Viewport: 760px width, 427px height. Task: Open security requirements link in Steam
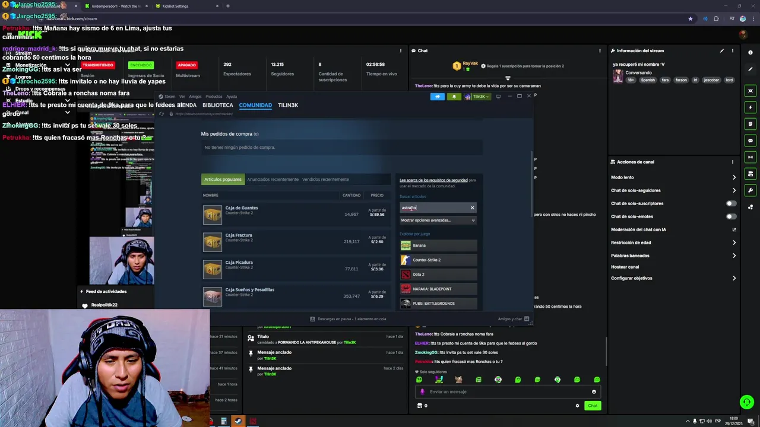pos(433,180)
